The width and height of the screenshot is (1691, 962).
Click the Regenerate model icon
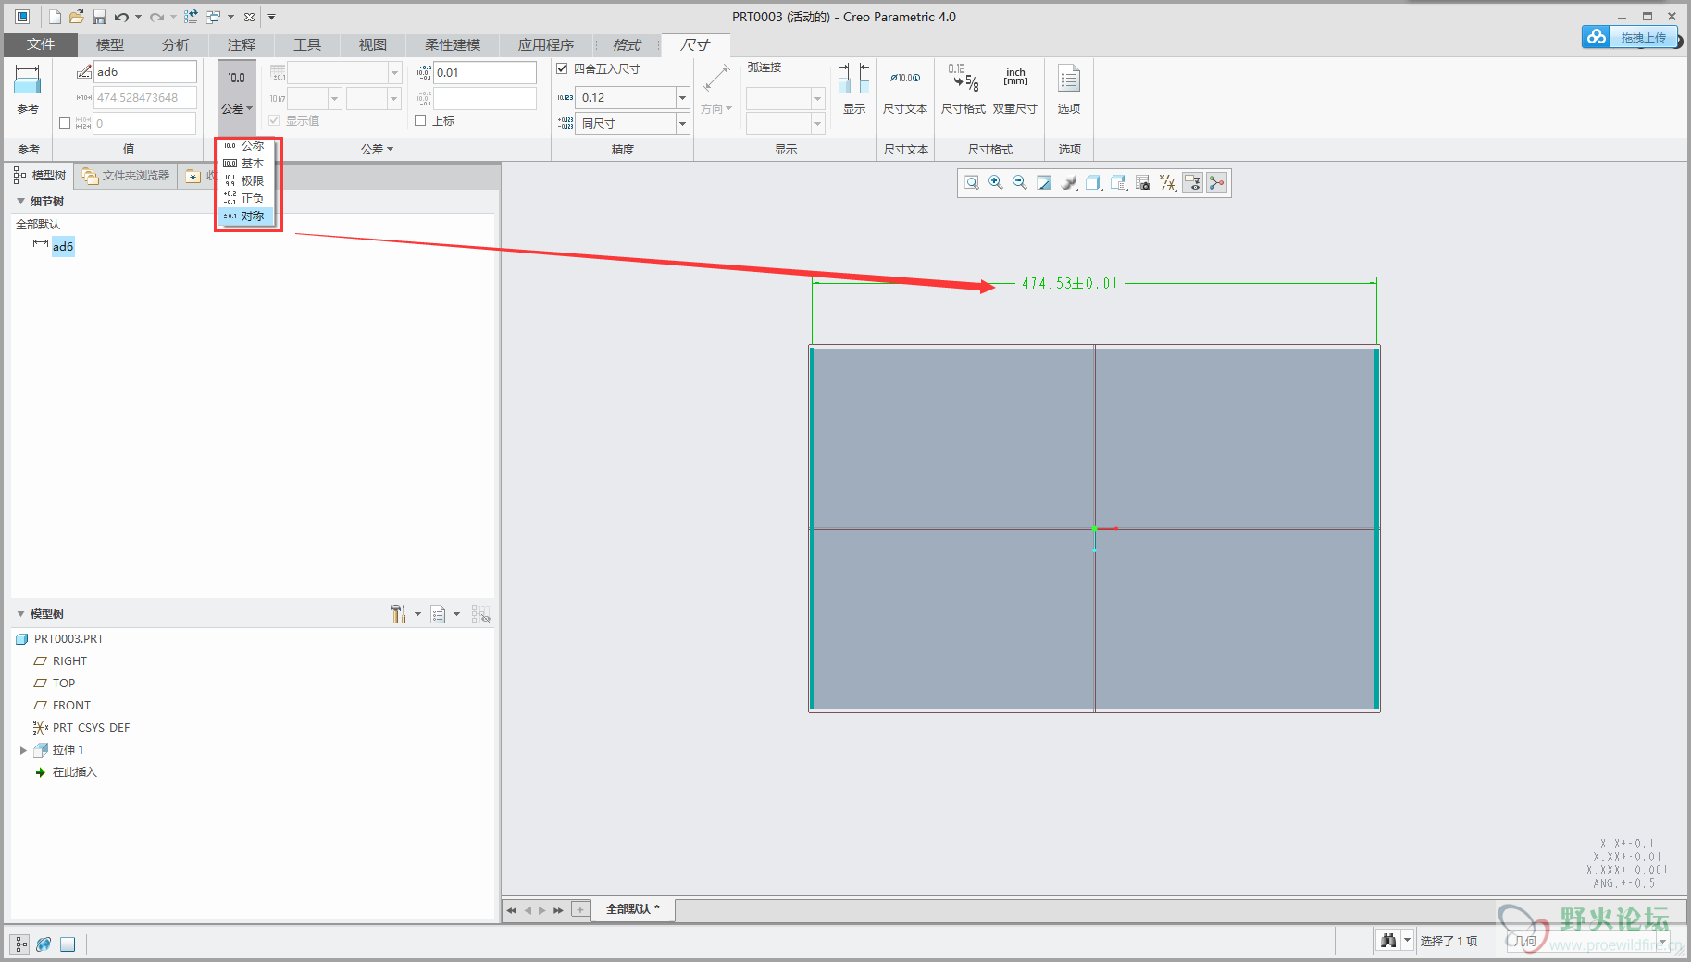(191, 17)
